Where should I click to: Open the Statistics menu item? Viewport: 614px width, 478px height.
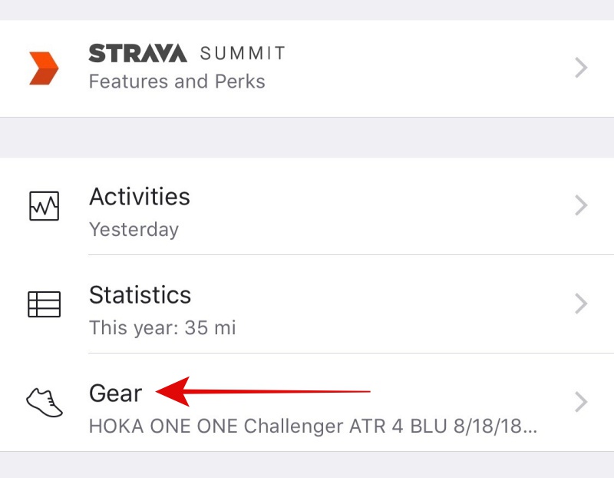(307, 304)
